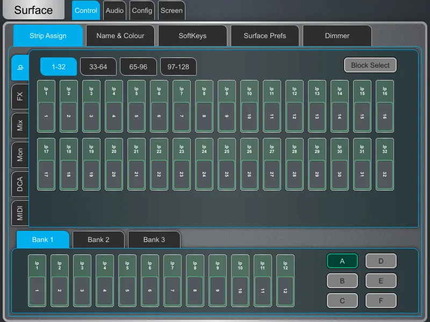
Task: Pick the Ip 27 strip
Action: click(x=272, y=164)
